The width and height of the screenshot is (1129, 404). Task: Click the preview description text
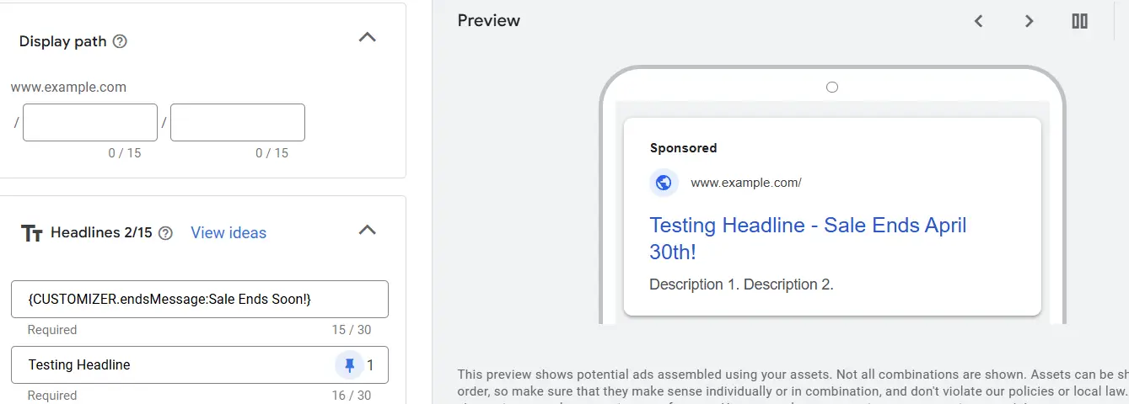tap(741, 284)
